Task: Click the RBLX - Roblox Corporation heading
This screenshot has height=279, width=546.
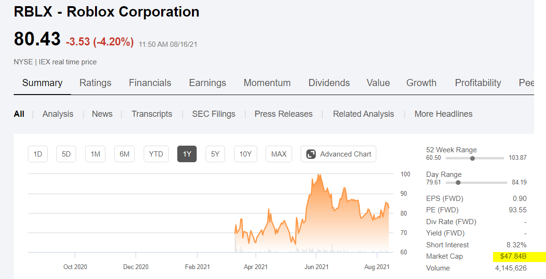Action: [x=106, y=11]
